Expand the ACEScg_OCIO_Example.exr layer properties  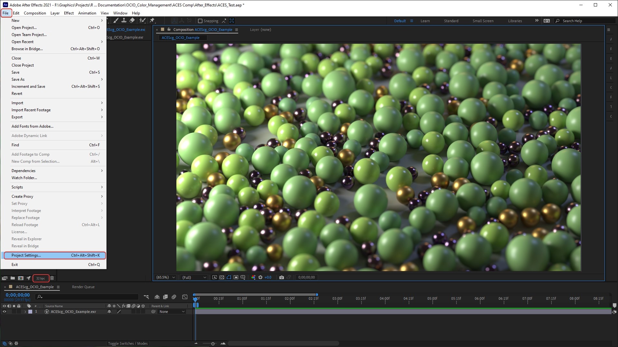(25, 312)
